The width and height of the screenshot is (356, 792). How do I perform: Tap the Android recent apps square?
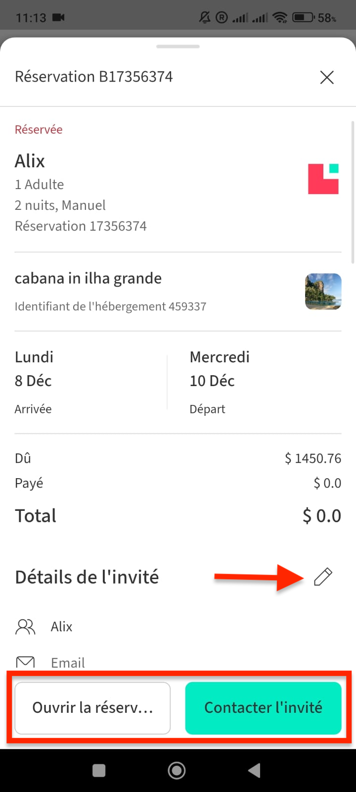[x=99, y=770]
